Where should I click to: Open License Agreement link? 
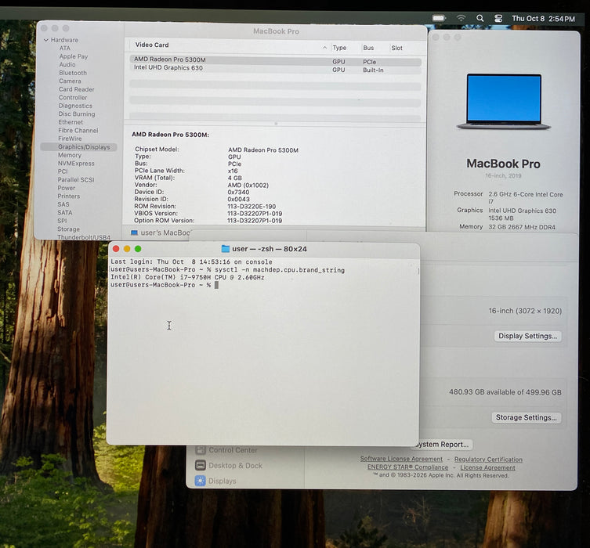(x=487, y=467)
